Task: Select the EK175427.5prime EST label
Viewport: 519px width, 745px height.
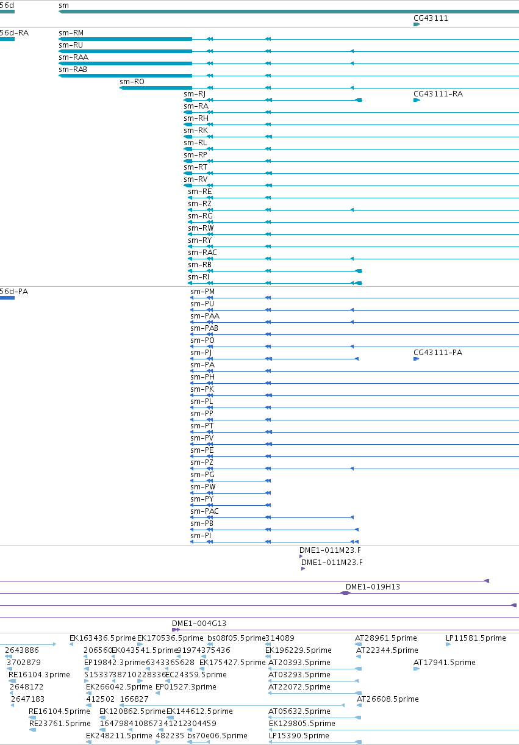Action: 232,663
